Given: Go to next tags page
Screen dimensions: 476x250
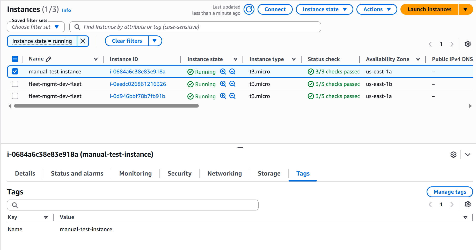Looking at the screenshot, I should (x=452, y=204).
